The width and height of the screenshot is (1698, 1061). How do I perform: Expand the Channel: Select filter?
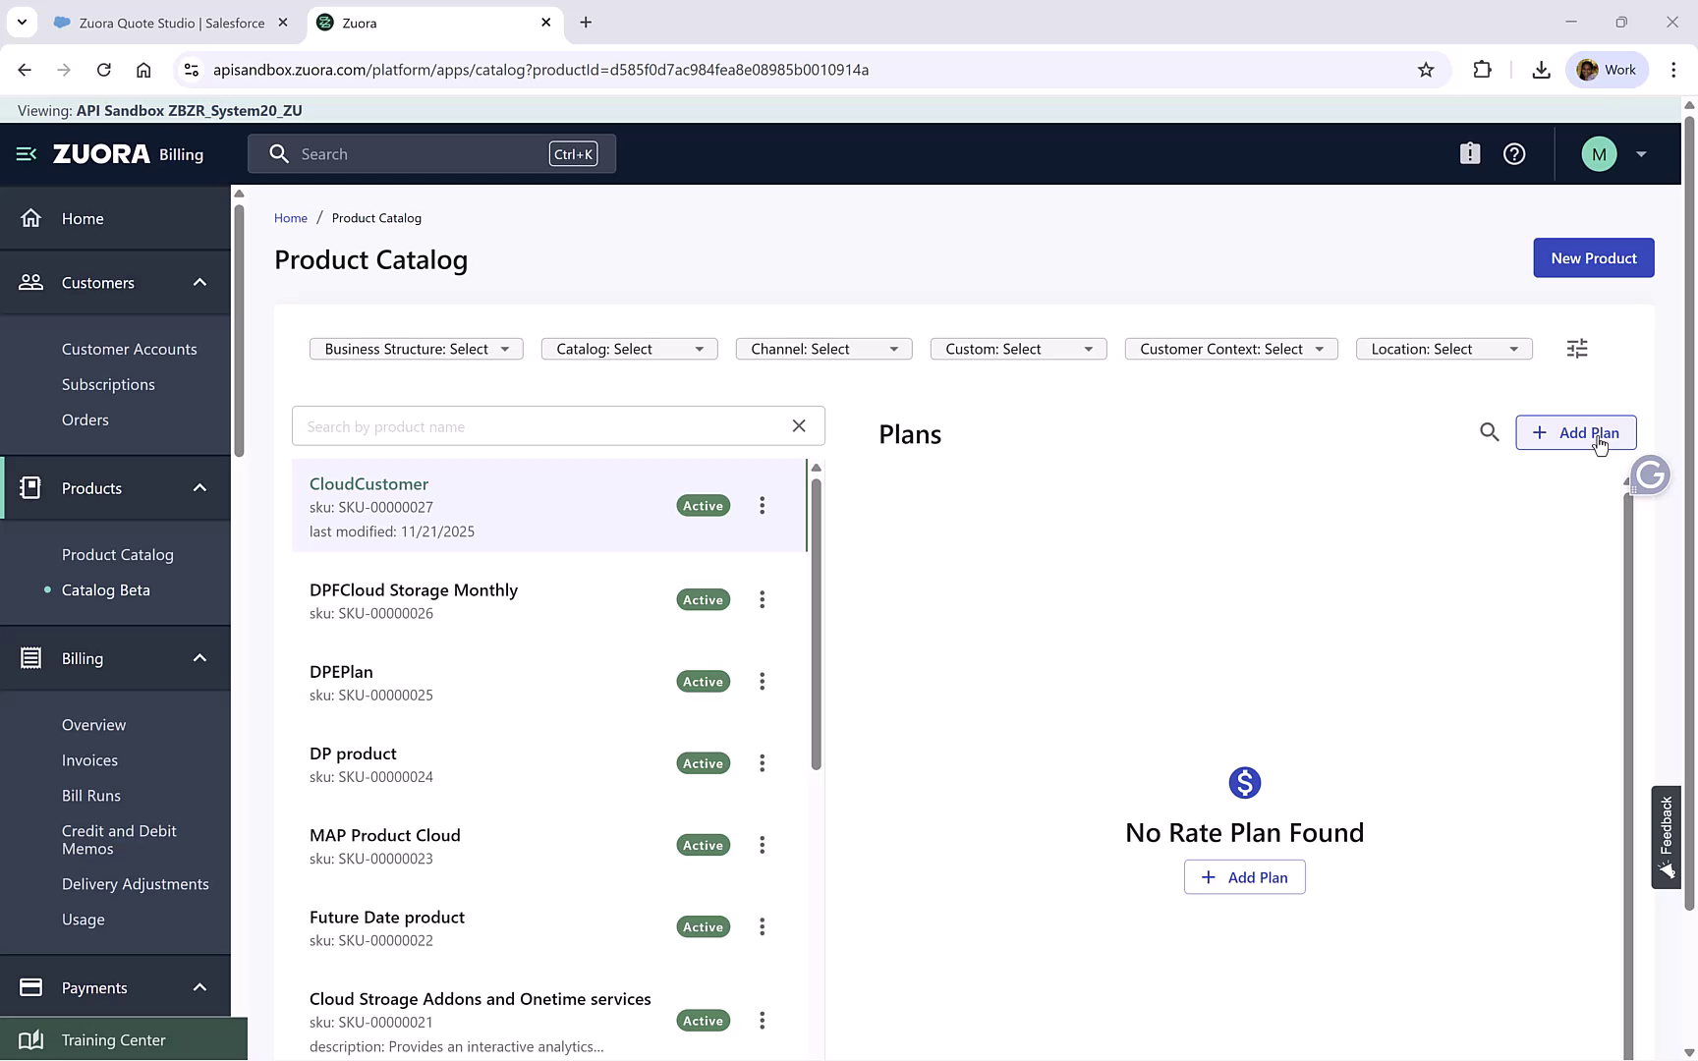pyautogui.click(x=823, y=348)
